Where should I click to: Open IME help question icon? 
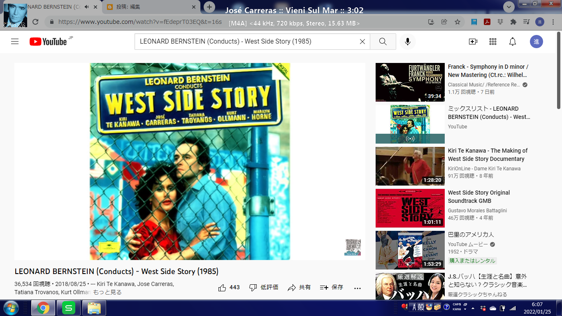[446, 307]
